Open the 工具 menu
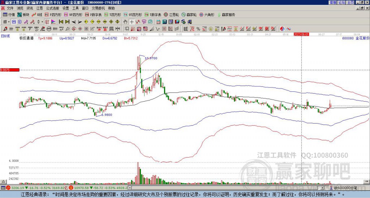The image size is (370, 198). point(76,8)
